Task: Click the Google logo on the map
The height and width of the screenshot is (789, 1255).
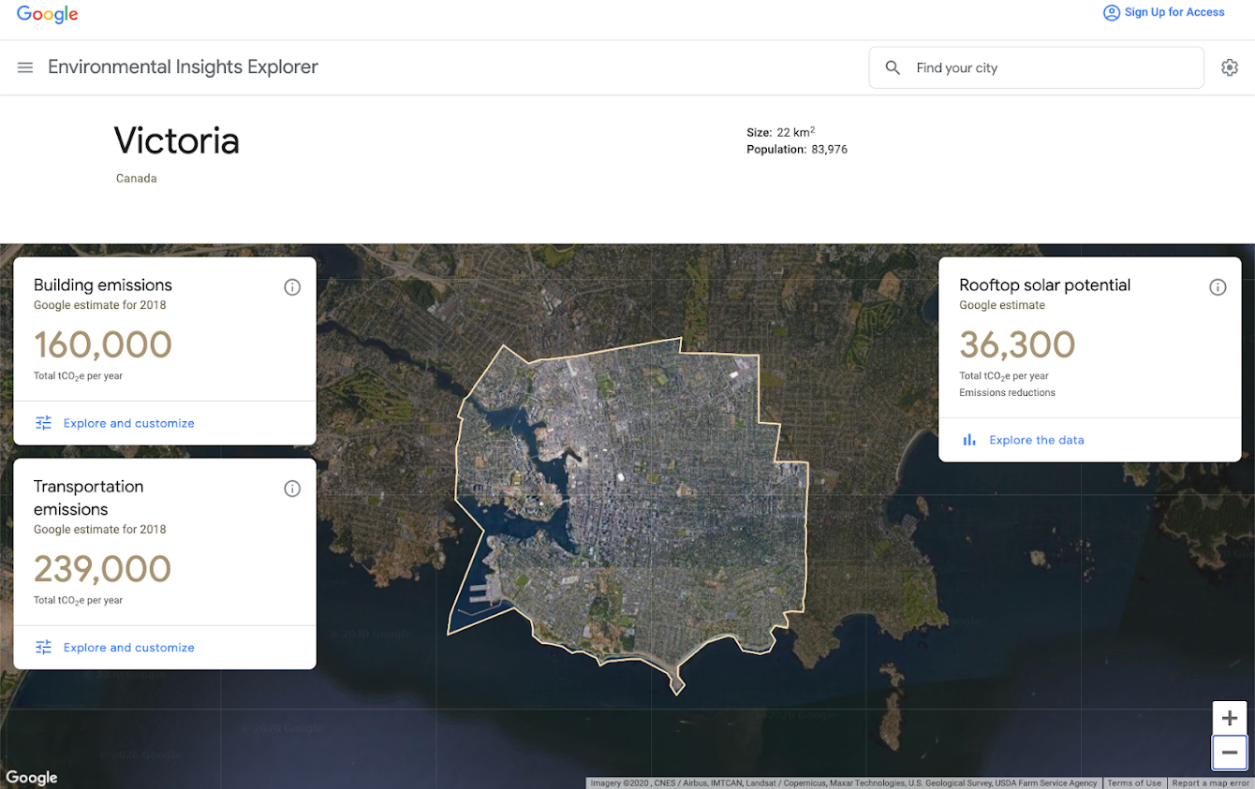Action: click(x=32, y=778)
